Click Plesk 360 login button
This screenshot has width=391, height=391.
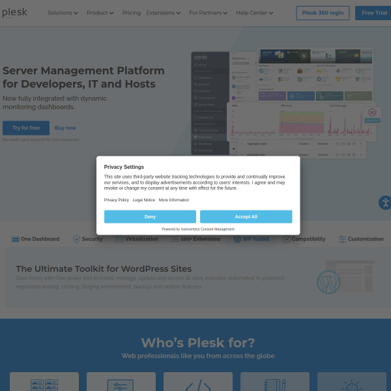[323, 13]
